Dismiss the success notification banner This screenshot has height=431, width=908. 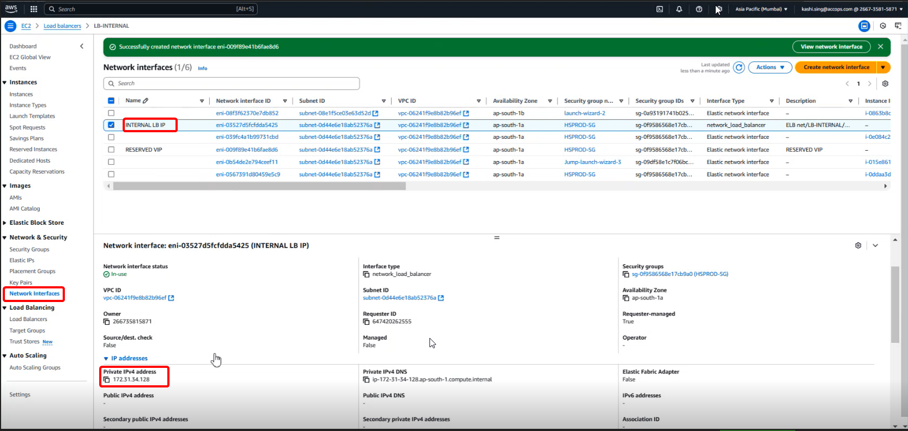880,47
